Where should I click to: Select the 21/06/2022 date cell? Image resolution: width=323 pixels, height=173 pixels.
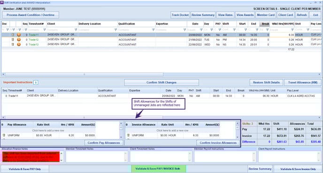pos(195,40)
